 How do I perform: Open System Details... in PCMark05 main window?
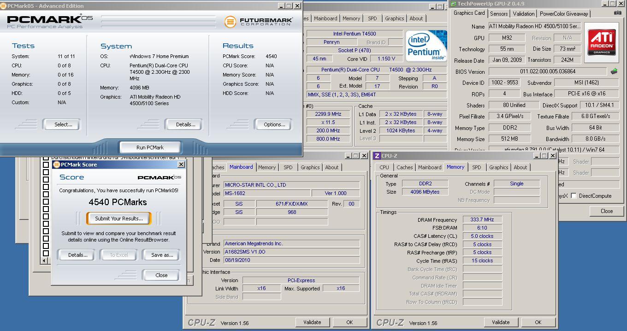tap(183, 124)
